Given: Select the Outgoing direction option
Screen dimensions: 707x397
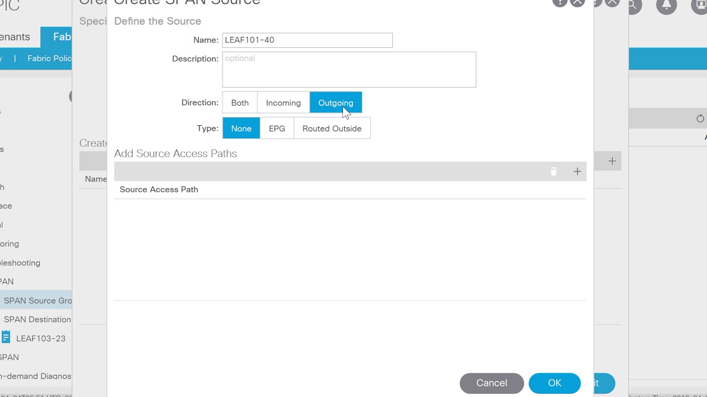Looking at the screenshot, I should point(335,103).
